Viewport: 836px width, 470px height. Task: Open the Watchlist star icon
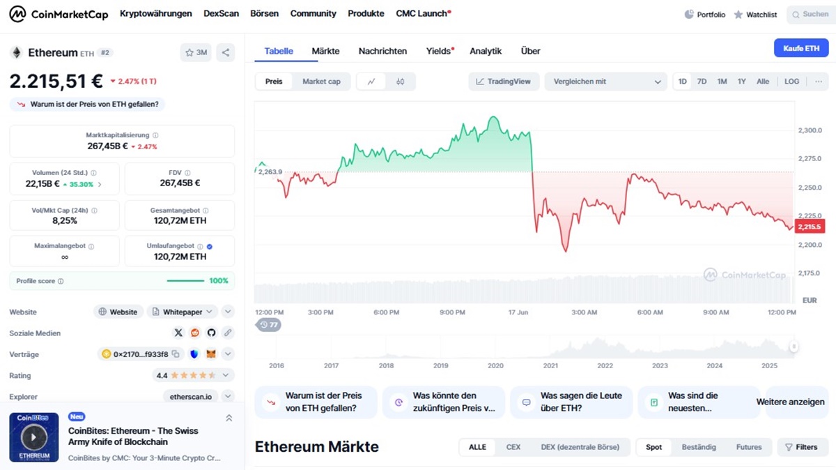(x=738, y=14)
